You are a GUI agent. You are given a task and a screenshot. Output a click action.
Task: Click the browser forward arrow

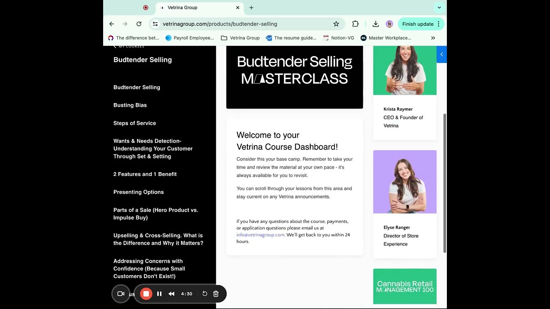tap(125, 24)
